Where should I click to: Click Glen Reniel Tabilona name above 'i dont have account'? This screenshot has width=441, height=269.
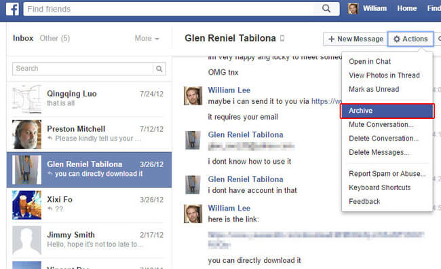[246, 179]
